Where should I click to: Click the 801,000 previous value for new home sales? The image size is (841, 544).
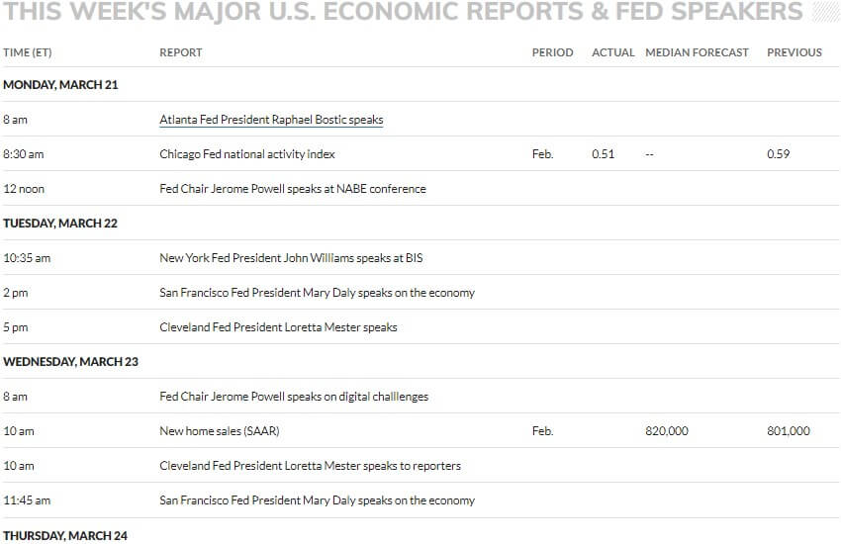789,431
